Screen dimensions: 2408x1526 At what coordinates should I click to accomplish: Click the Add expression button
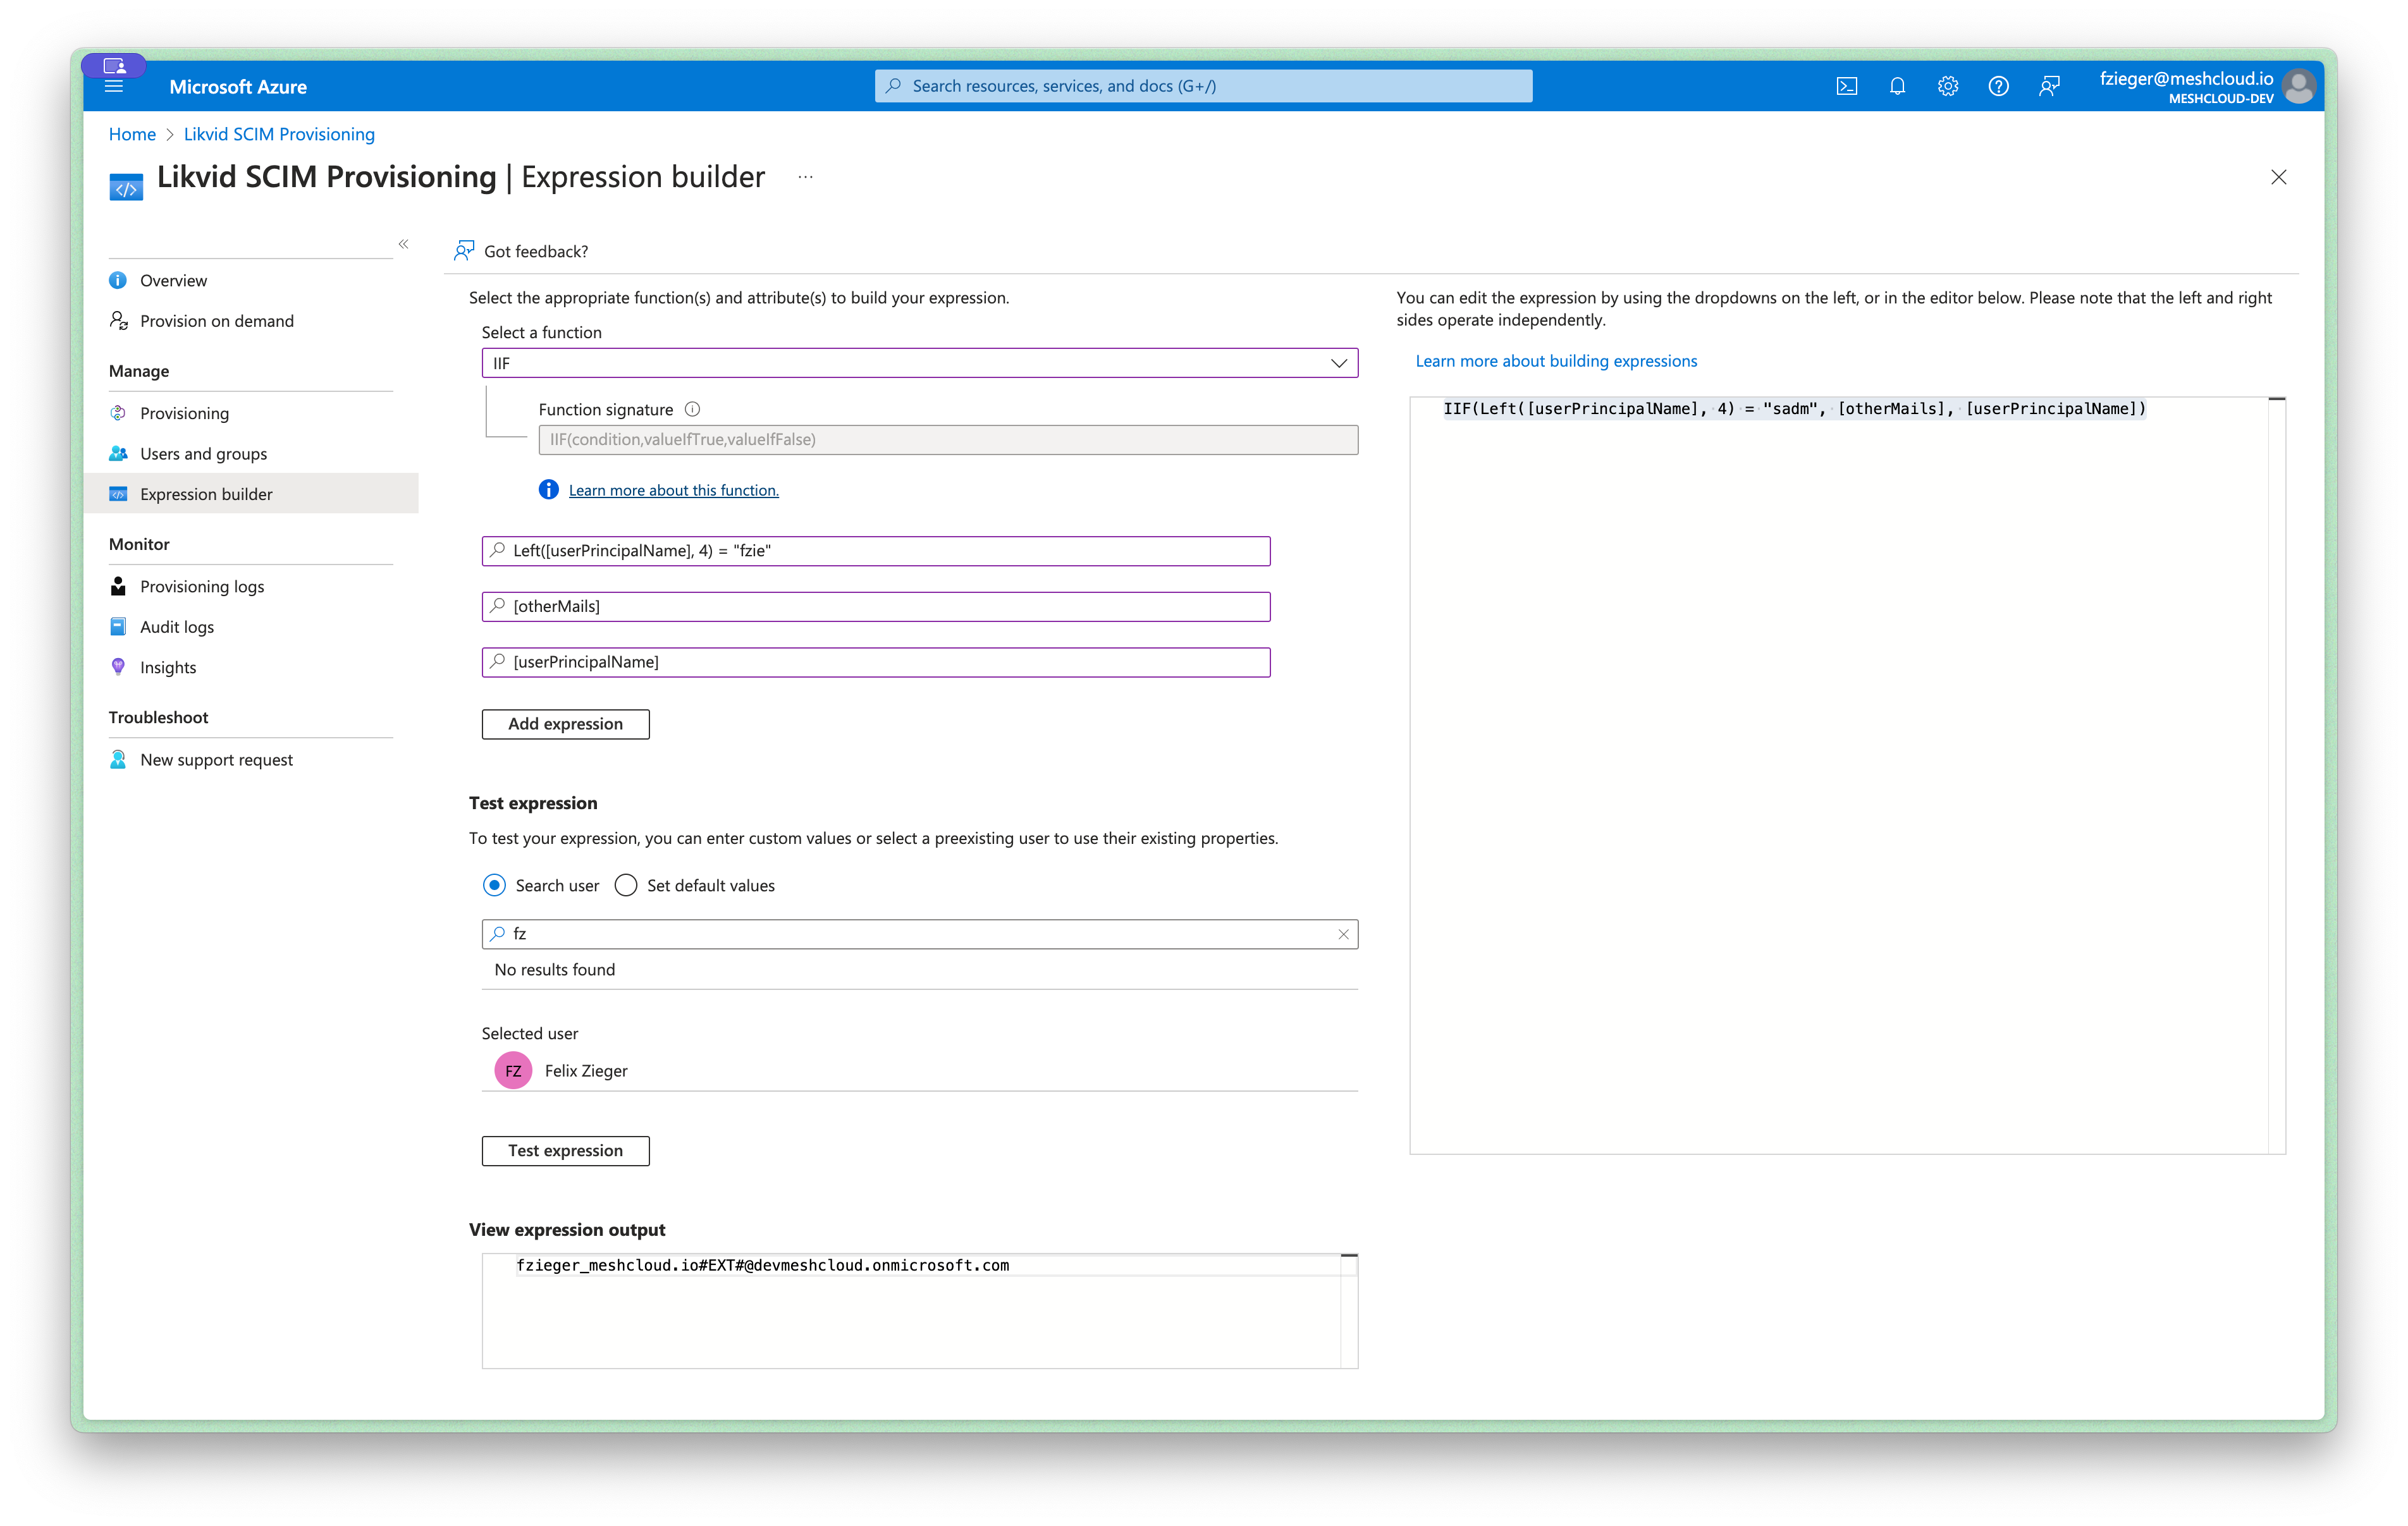[x=565, y=724]
